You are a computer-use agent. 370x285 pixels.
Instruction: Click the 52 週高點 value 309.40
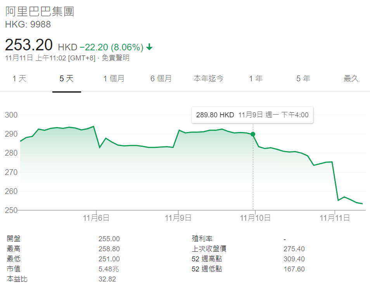click(x=294, y=259)
